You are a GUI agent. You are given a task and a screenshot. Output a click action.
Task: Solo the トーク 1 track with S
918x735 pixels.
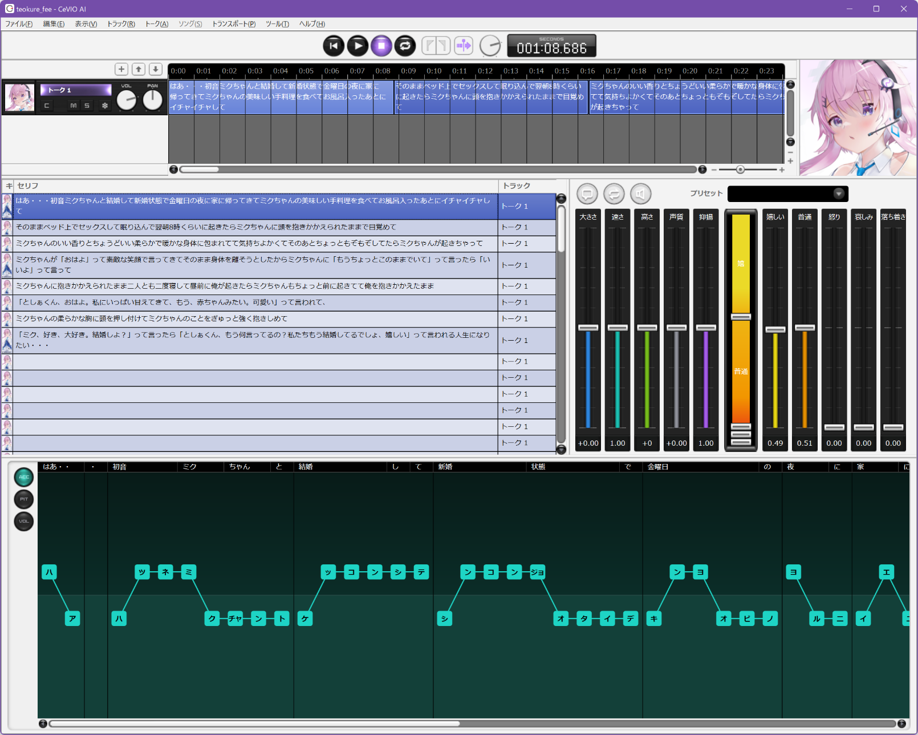coord(87,106)
